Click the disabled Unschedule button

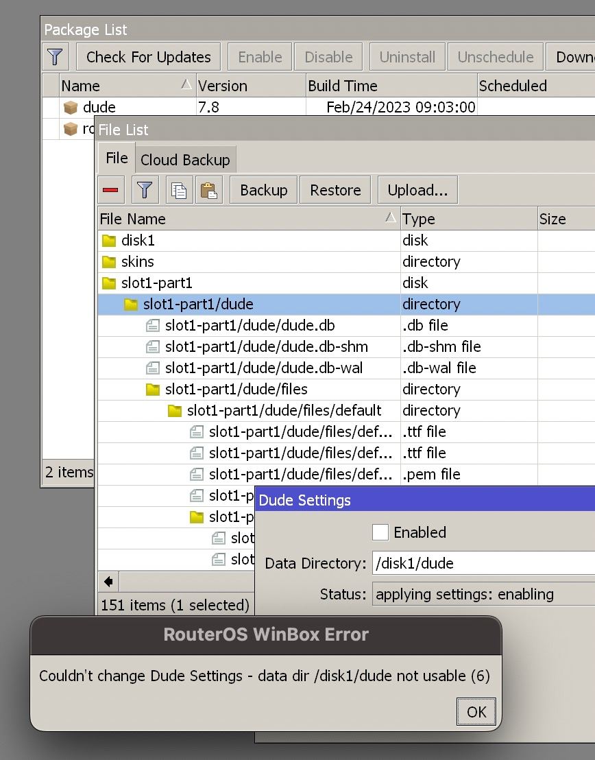tap(496, 57)
